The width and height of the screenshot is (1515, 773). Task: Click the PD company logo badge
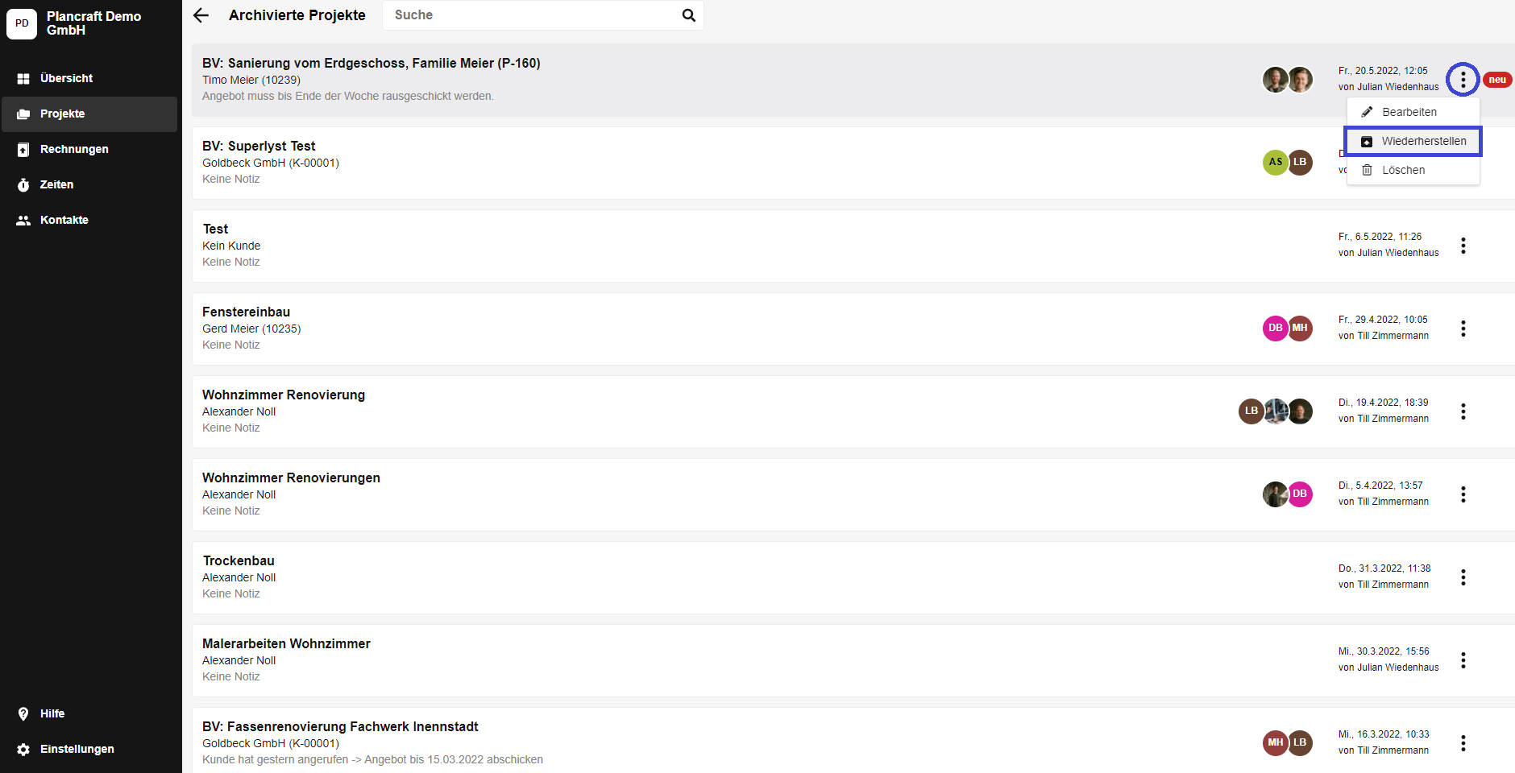(22, 23)
